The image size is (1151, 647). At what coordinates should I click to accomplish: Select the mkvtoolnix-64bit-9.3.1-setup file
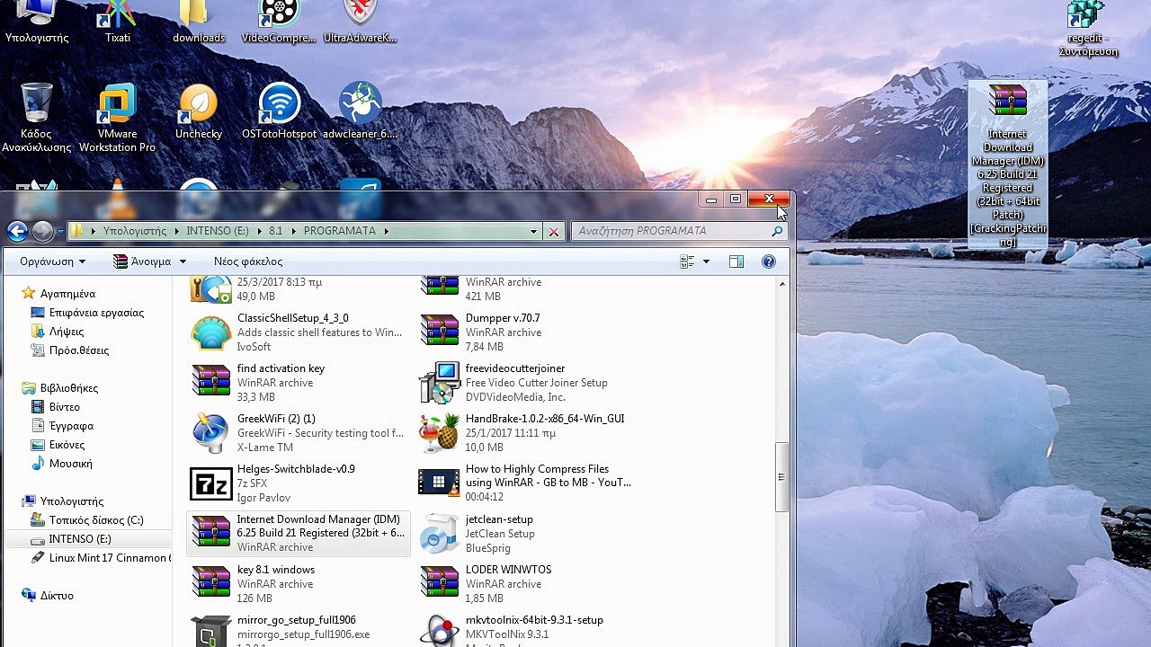pyautogui.click(x=526, y=630)
